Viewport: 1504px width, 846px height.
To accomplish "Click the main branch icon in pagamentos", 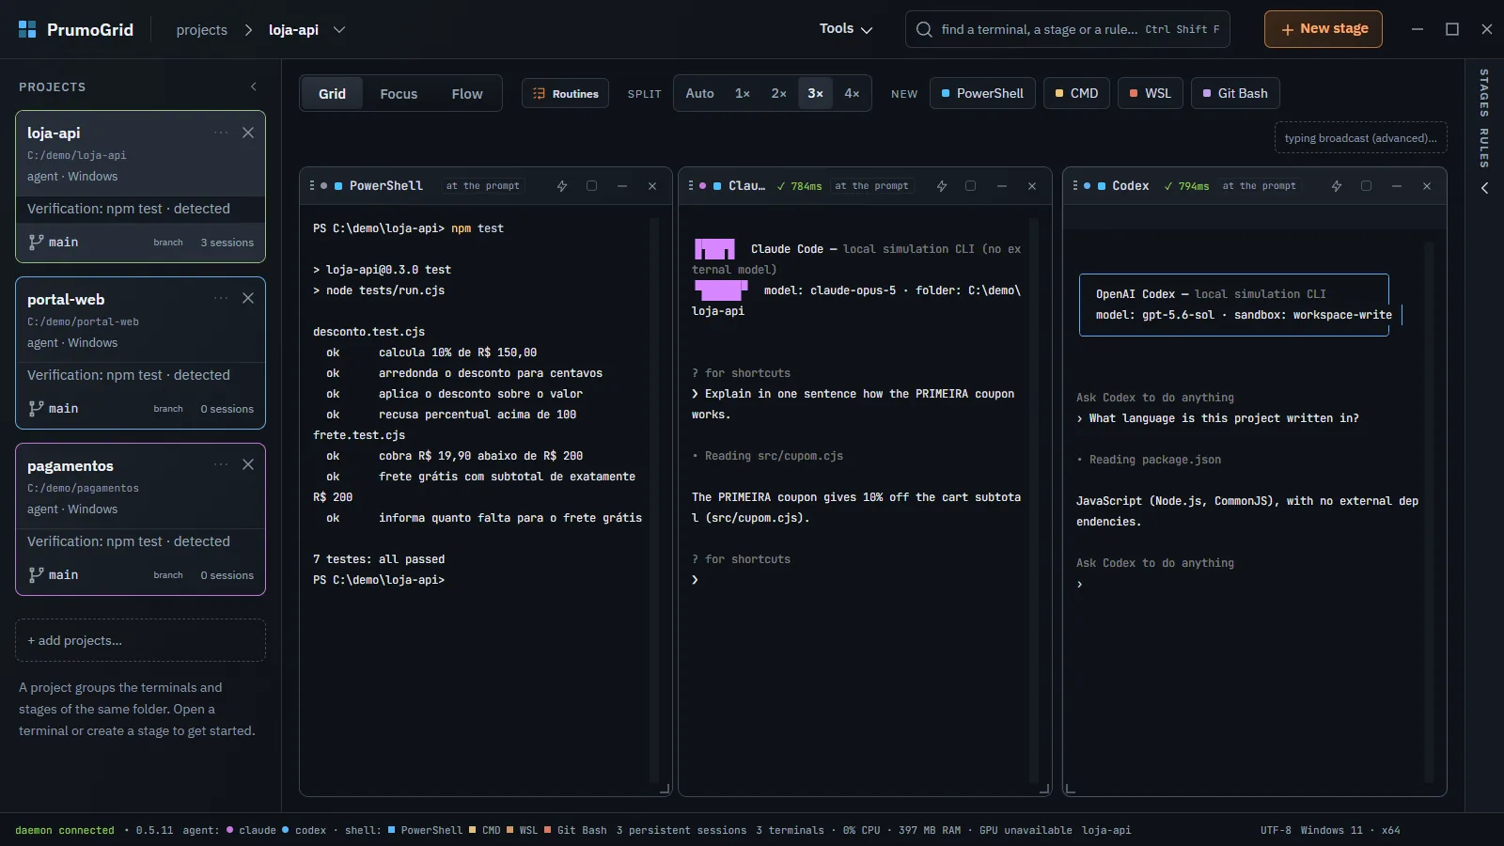I will [36, 574].
